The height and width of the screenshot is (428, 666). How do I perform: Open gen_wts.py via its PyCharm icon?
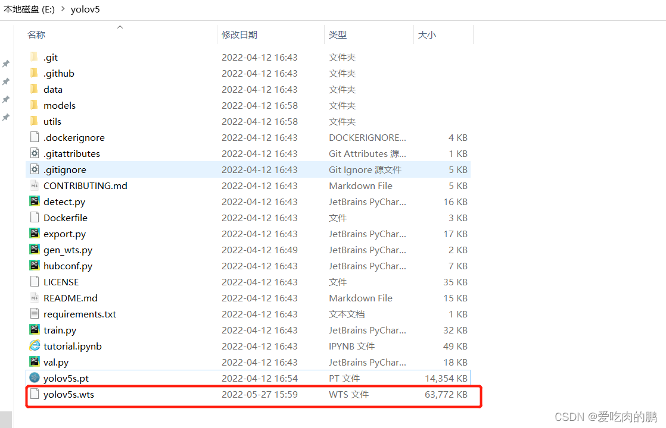pos(35,250)
